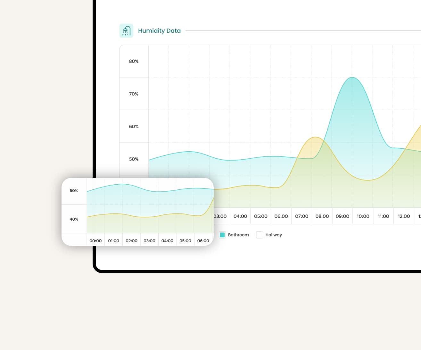Select the 80% axis label

click(134, 61)
